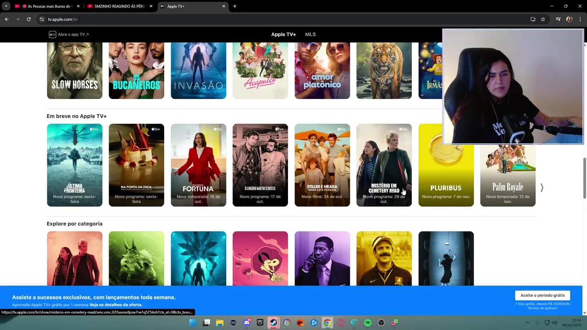Screen dimensions: 587x330
Task: Select the Apple TV+ navigation item
Action: tap(283, 34)
